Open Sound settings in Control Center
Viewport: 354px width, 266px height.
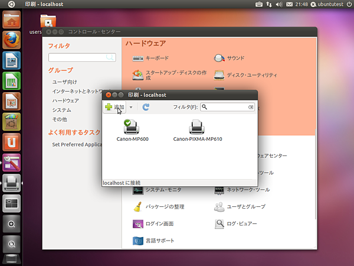[229, 58]
